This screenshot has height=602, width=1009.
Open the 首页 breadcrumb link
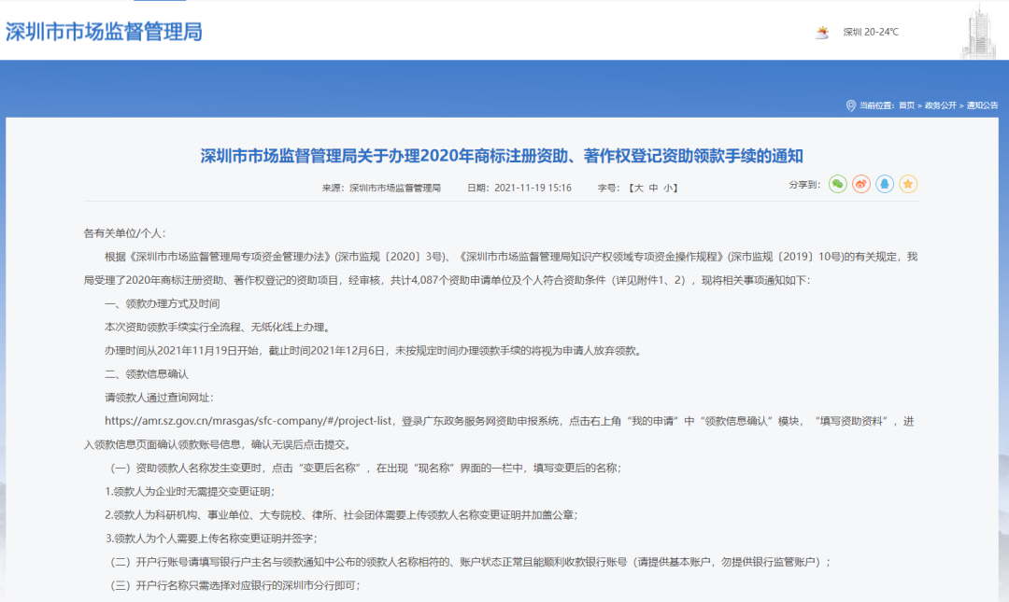[x=906, y=105]
